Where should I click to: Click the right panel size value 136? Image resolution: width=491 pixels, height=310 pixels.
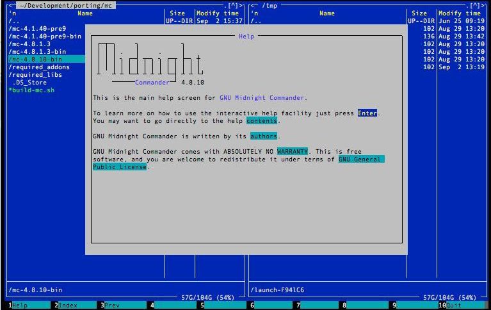pos(429,37)
